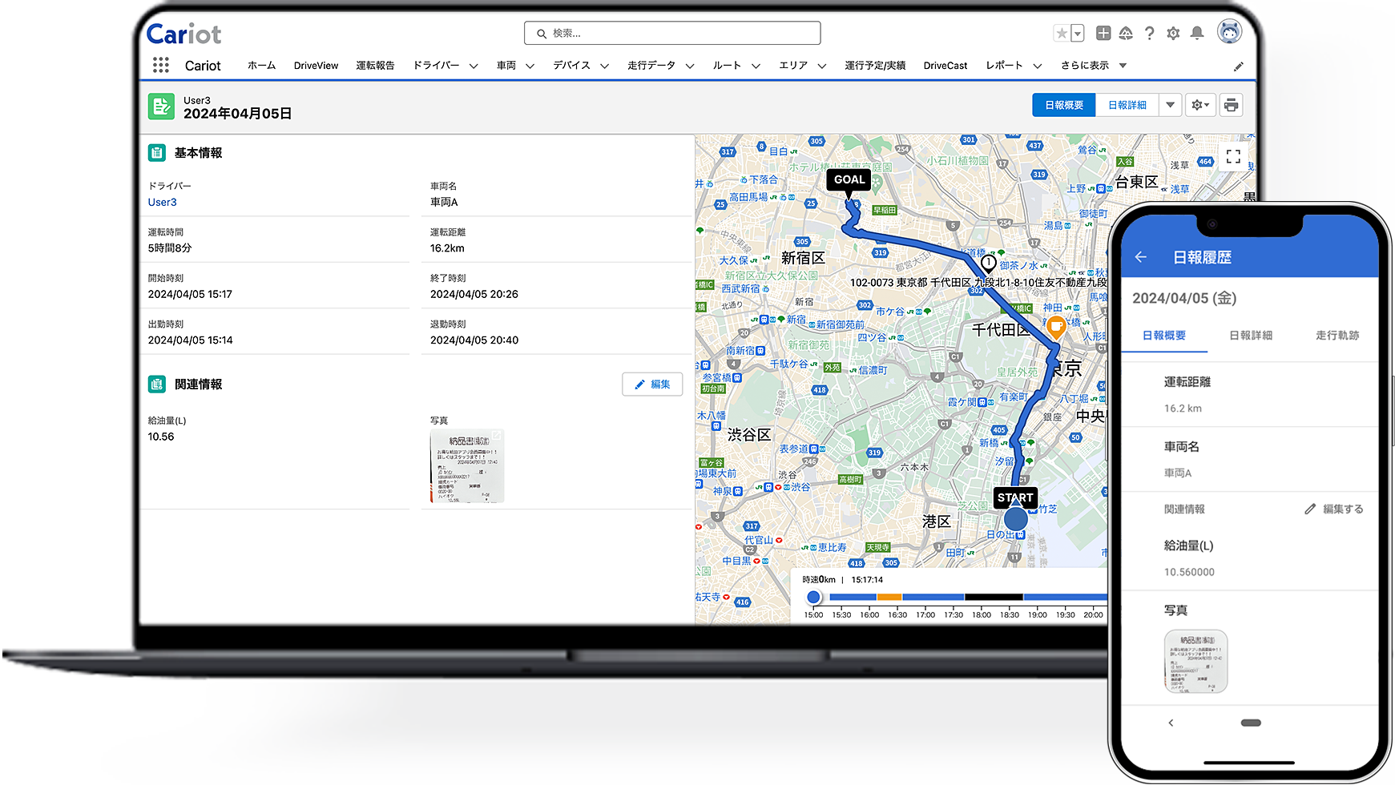Click the numbered waypoint 1 pin
1395x785 pixels.
[x=988, y=264]
